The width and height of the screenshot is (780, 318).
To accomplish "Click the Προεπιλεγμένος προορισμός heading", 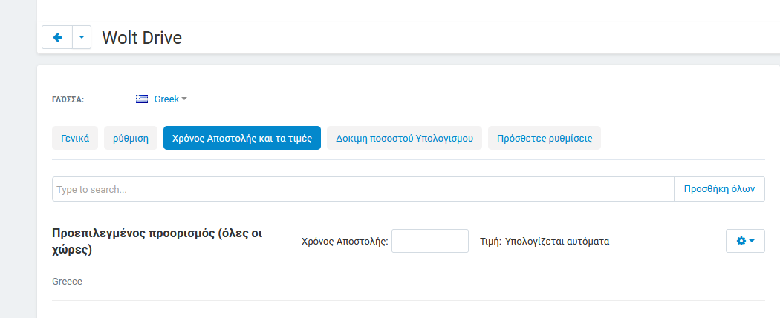I will pyautogui.click(x=157, y=241).
